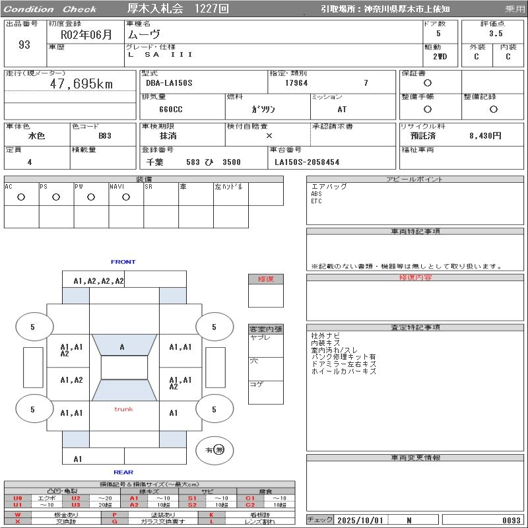Click the front-left tire circle in the diagram

click(32, 327)
